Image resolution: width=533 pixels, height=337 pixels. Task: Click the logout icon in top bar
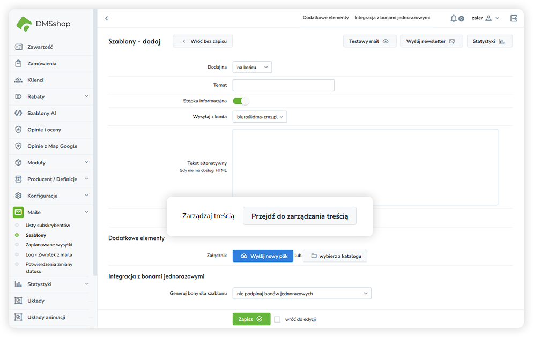coord(514,18)
